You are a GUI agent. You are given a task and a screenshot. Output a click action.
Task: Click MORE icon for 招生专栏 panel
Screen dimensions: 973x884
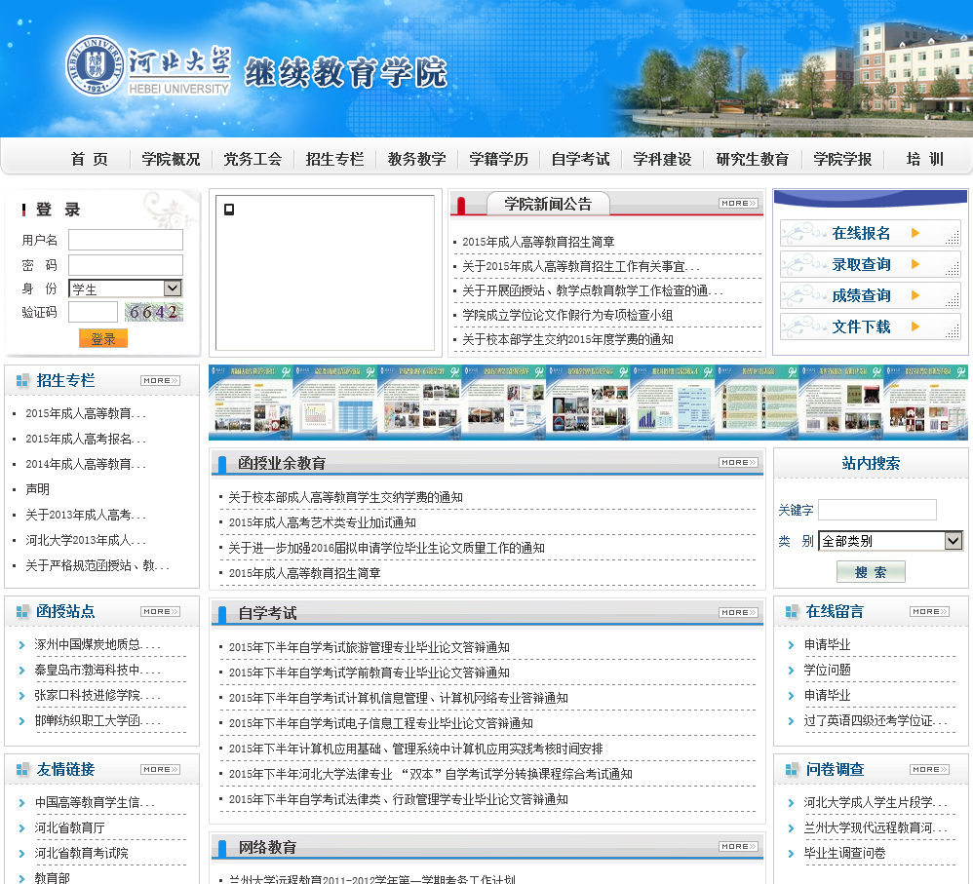tap(160, 381)
